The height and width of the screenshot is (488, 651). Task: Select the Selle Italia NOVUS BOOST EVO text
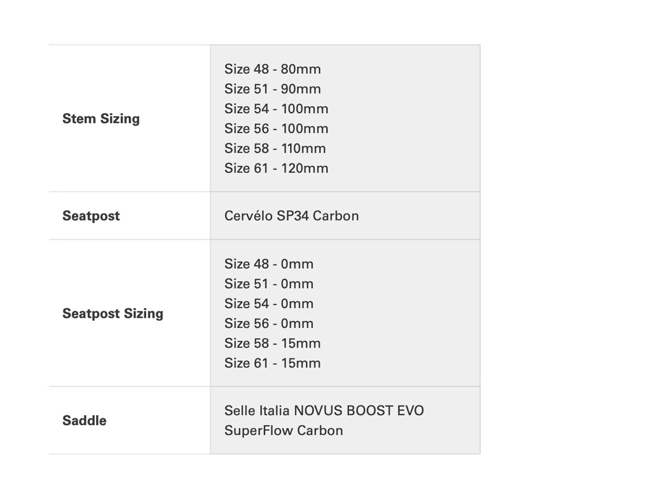pyautogui.click(x=324, y=410)
